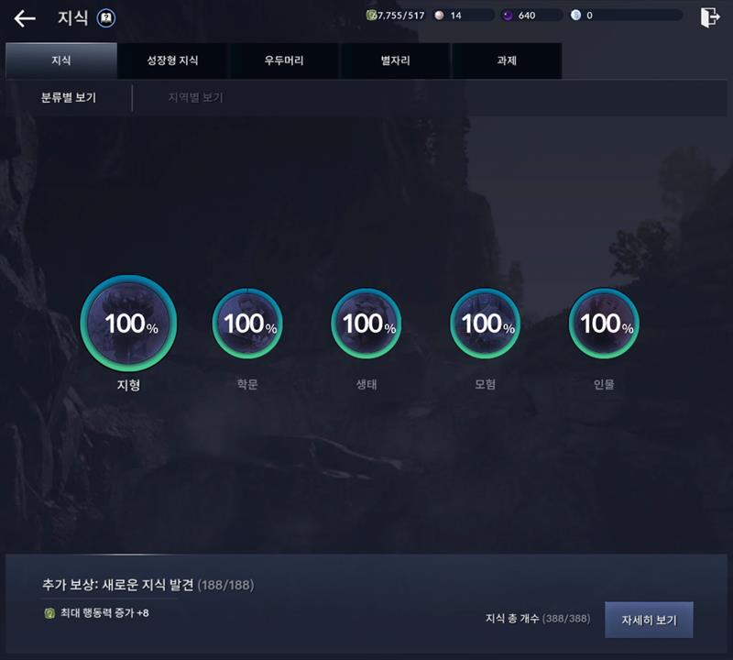Switch to the 지식 tab
733x660 pixels.
[x=61, y=60]
